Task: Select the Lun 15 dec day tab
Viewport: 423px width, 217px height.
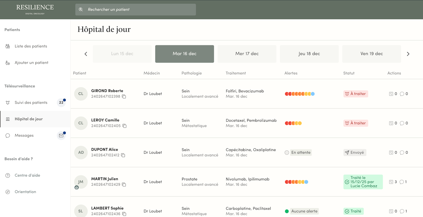Action: coord(122,54)
